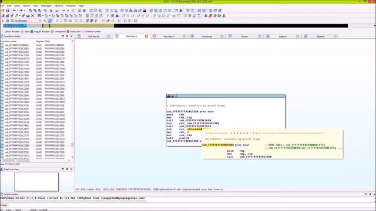This screenshot has height=211, width=376.
Task: Switch to the IDA View-B tab
Action: point(93,36)
